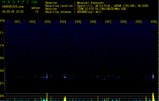Click the 2328 time marker

click(123, 22)
